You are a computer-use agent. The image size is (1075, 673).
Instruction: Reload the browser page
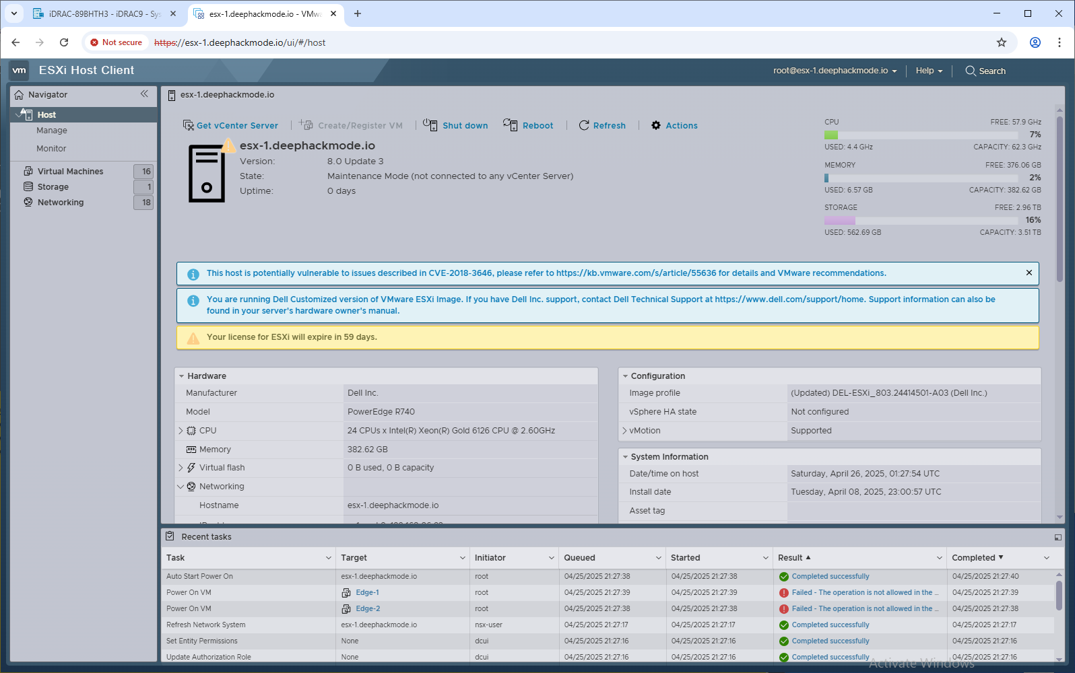tap(64, 42)
